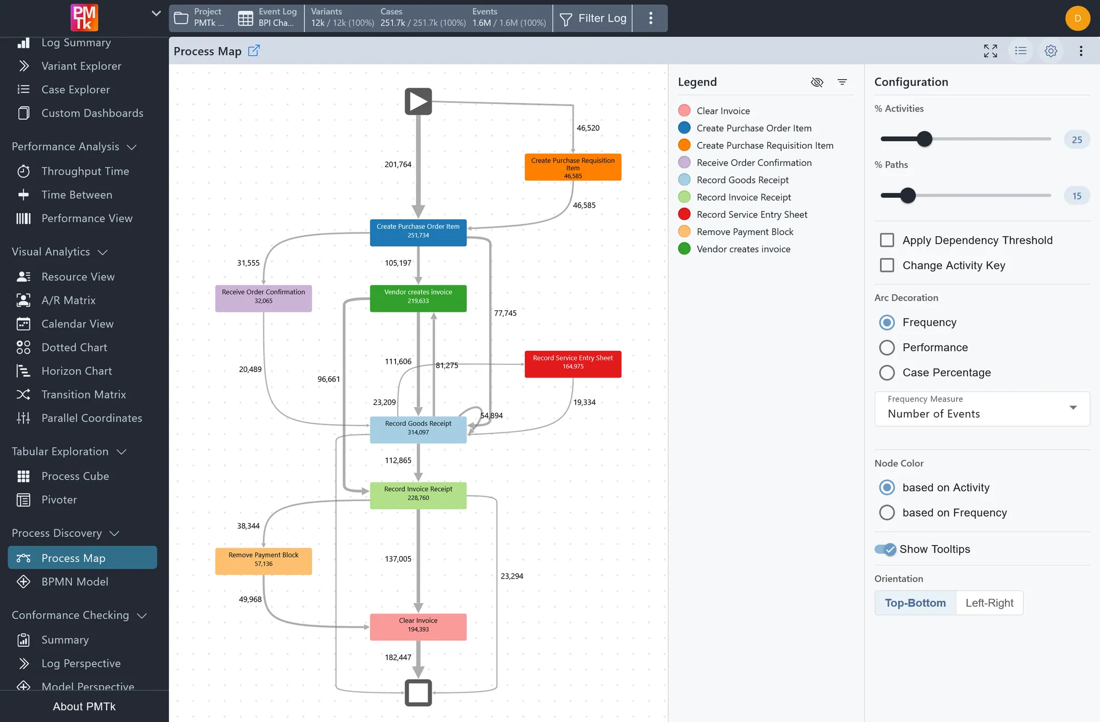Open the Transition Matrix view
The height and width of the screenshot is (722, 1100).
click(x=84, y=395)
